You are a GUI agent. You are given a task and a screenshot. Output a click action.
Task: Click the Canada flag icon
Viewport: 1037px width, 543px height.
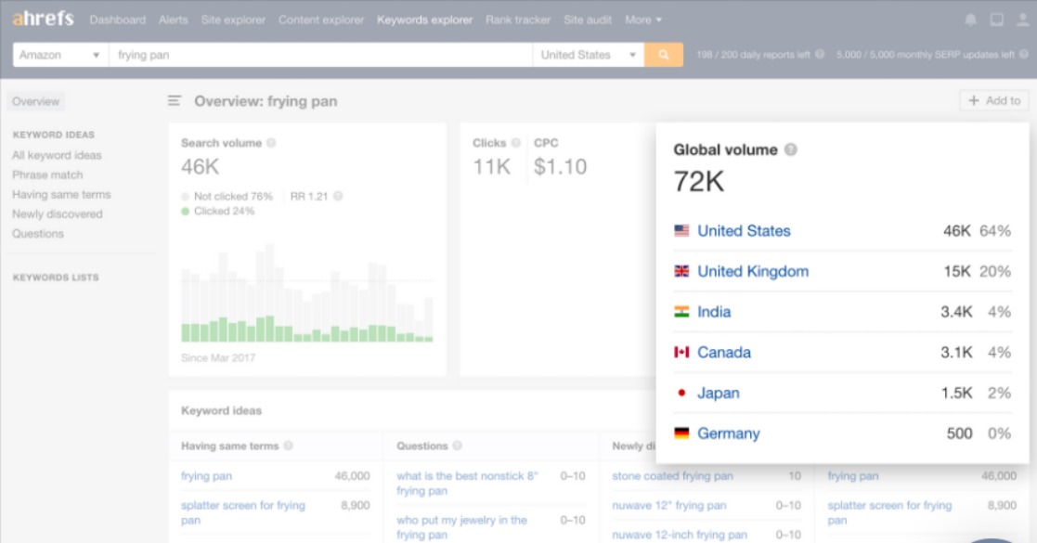[681, 352]
